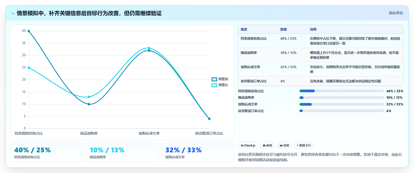Click the y-axis tick label 15

(24, 92)
